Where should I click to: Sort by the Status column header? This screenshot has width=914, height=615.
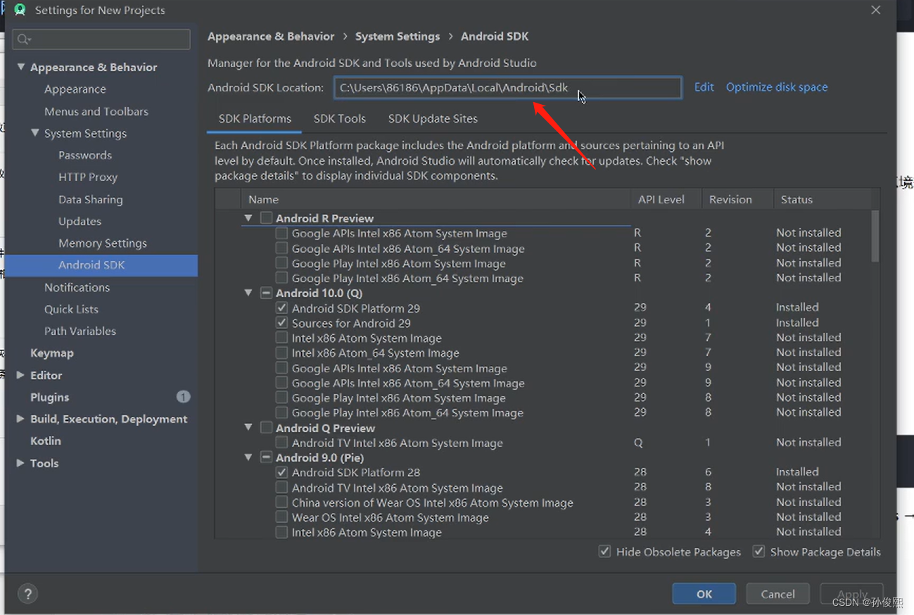tap(822, 200)
